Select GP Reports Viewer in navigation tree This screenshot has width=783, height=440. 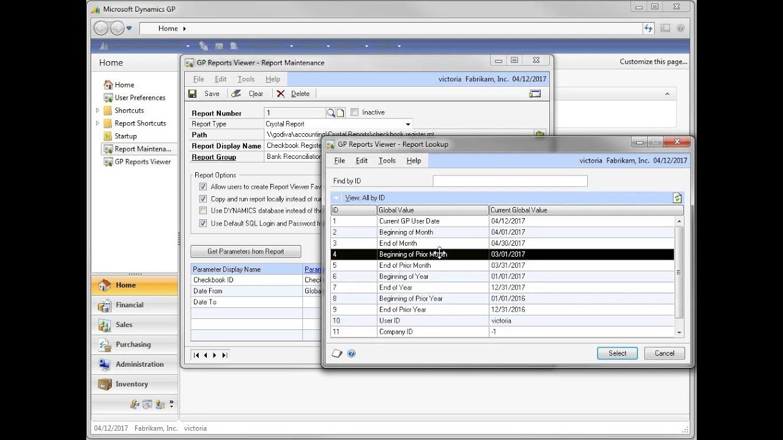click(x=143, y=162)
